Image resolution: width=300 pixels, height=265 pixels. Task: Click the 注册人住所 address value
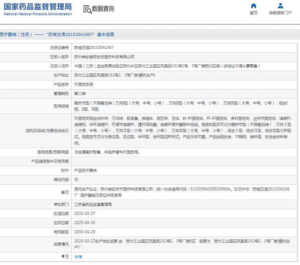(167, 66)
